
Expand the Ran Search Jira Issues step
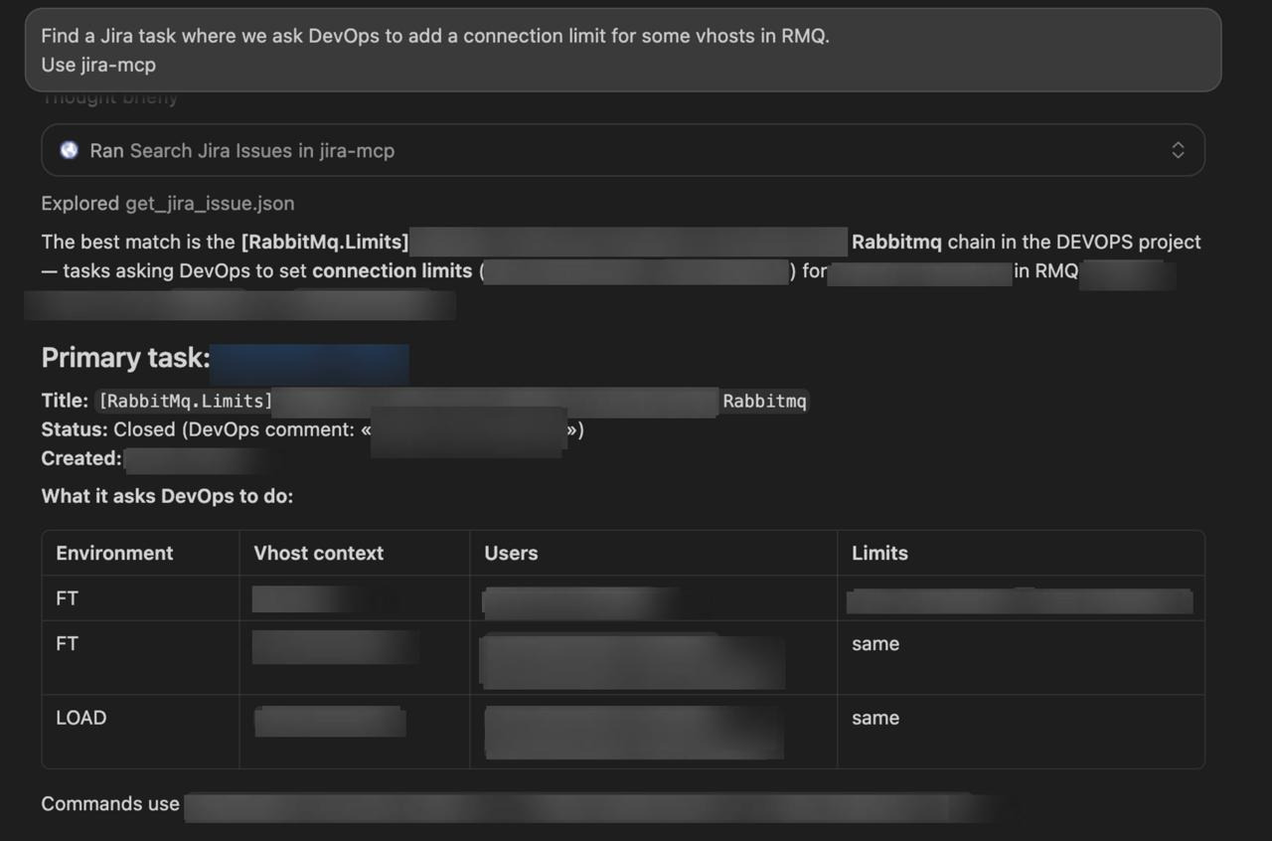pyautogui.click(x=1178, y=150)
